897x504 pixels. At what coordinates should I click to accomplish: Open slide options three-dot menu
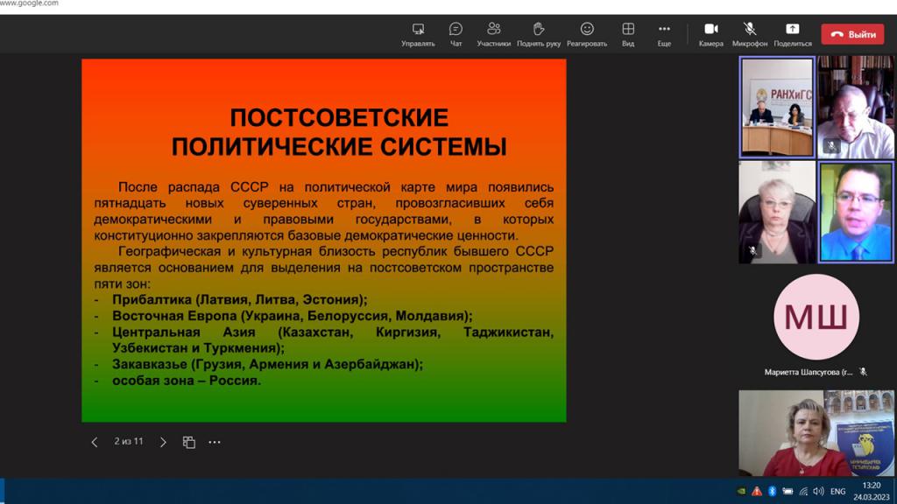click(x=215, y=443)
